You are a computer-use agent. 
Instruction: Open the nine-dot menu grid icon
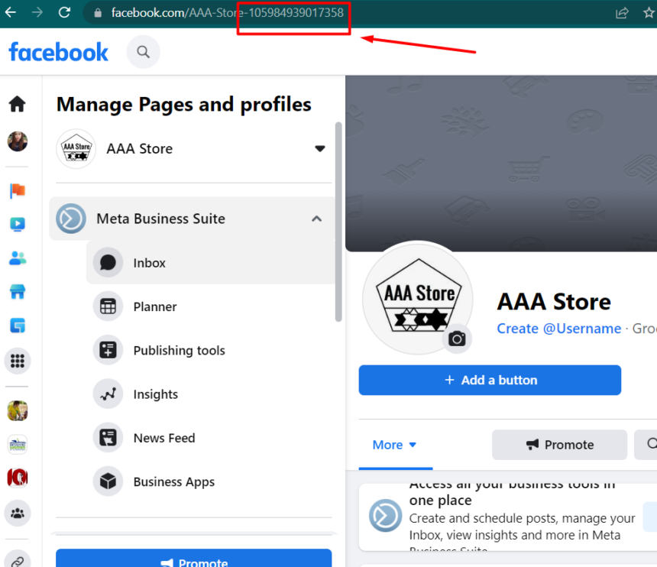(17, 361)
